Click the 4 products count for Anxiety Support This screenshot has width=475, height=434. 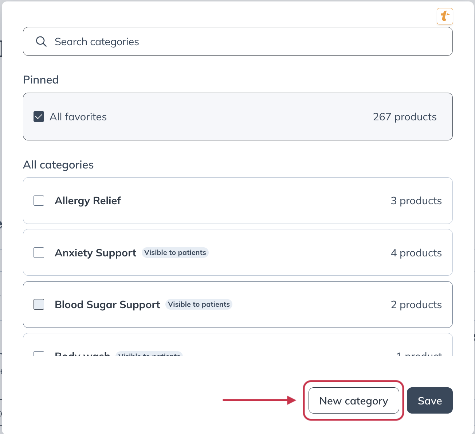pyautogui.click(x=416, y=253)
